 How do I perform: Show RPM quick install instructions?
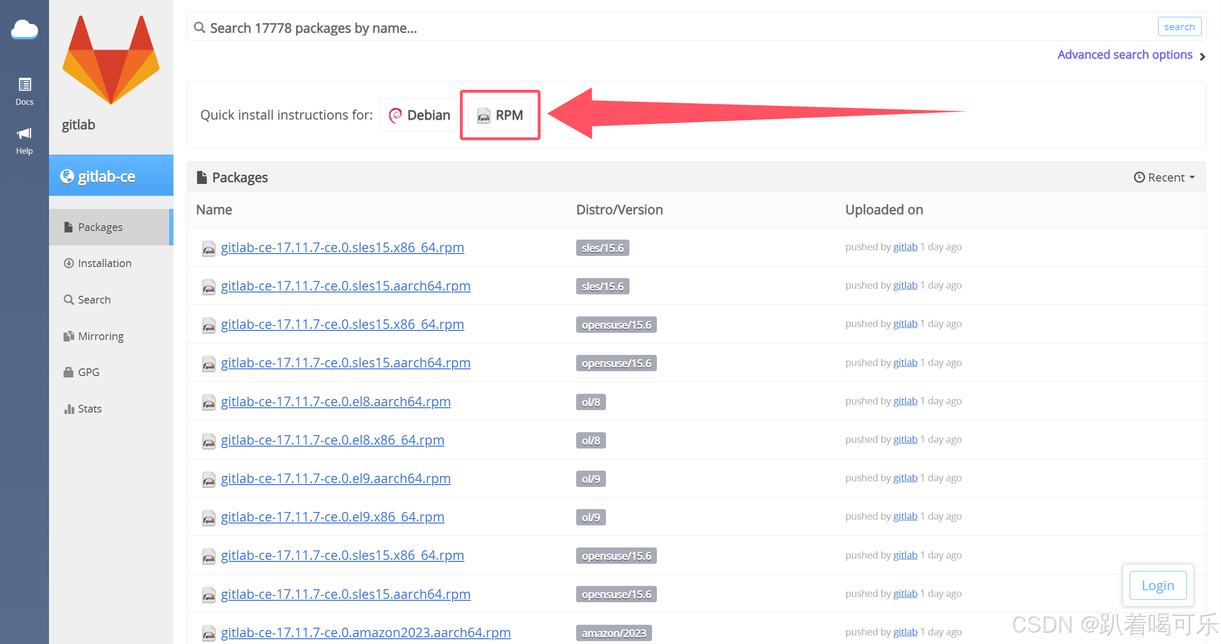pos(500,115)
